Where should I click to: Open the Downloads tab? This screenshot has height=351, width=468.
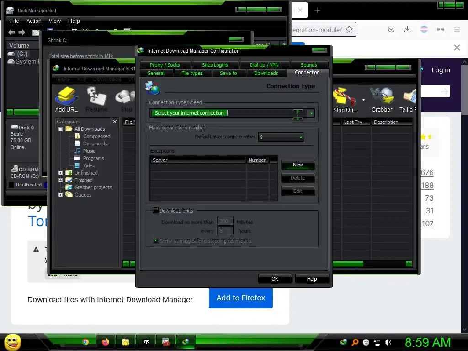click(x=266, y=73)
